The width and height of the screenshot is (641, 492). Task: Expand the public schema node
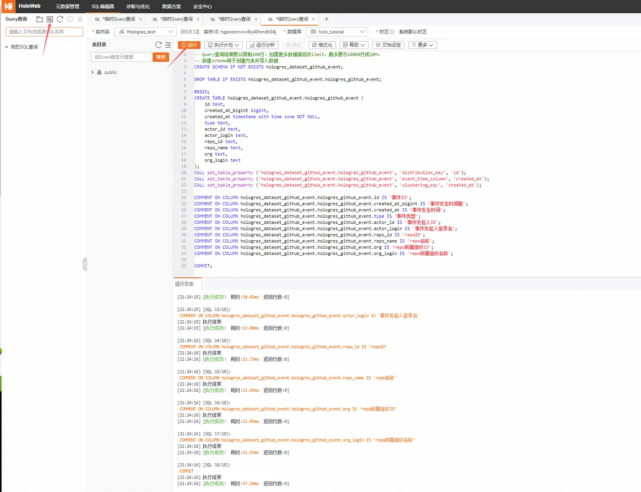click(x=92, y=72)
